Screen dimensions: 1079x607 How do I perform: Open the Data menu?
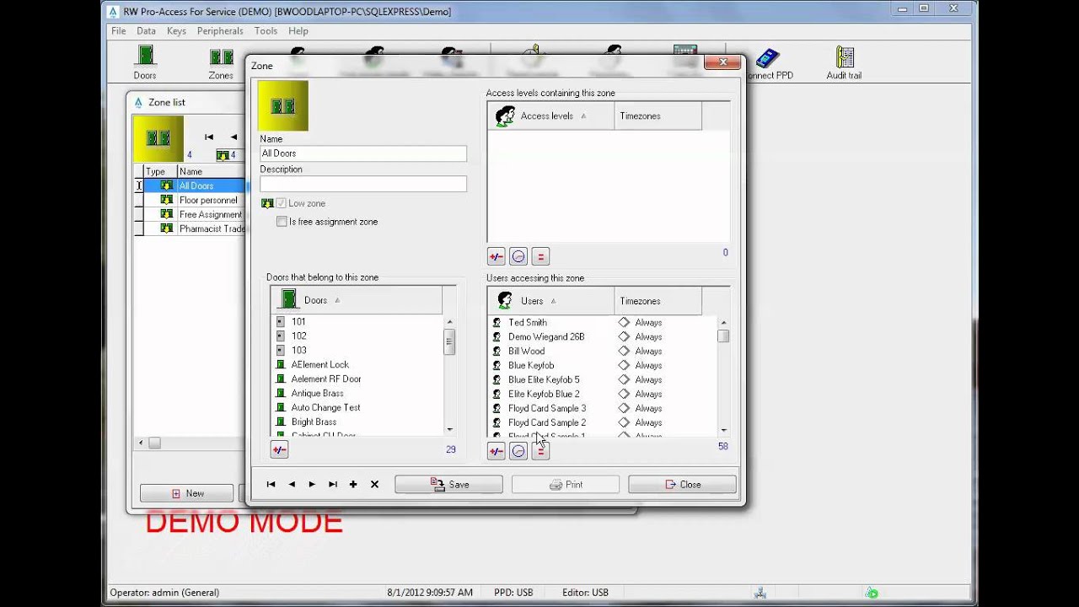(x=146, y=30)
